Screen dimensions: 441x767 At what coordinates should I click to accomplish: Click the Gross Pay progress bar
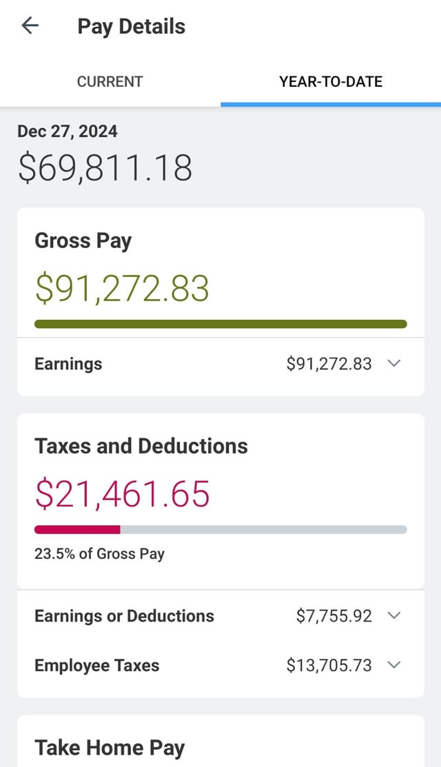click(x=220, y=323)
